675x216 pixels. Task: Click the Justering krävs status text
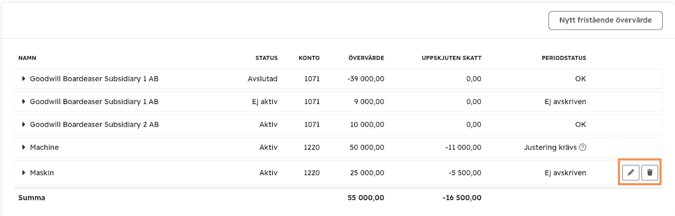(550, 147)
